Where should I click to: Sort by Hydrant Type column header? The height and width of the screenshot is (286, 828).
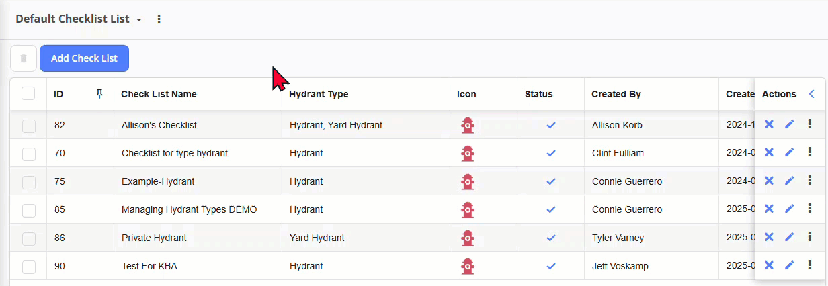(x=319, y=94)
